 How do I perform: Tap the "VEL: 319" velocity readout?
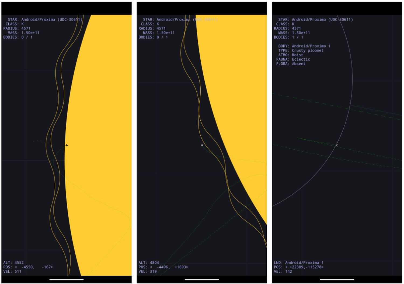pyautogui.click(x=148, y=271)
